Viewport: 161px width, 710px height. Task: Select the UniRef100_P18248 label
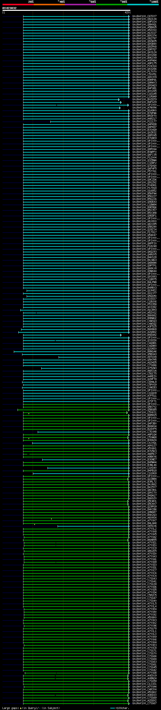click(x=144, y=246)
